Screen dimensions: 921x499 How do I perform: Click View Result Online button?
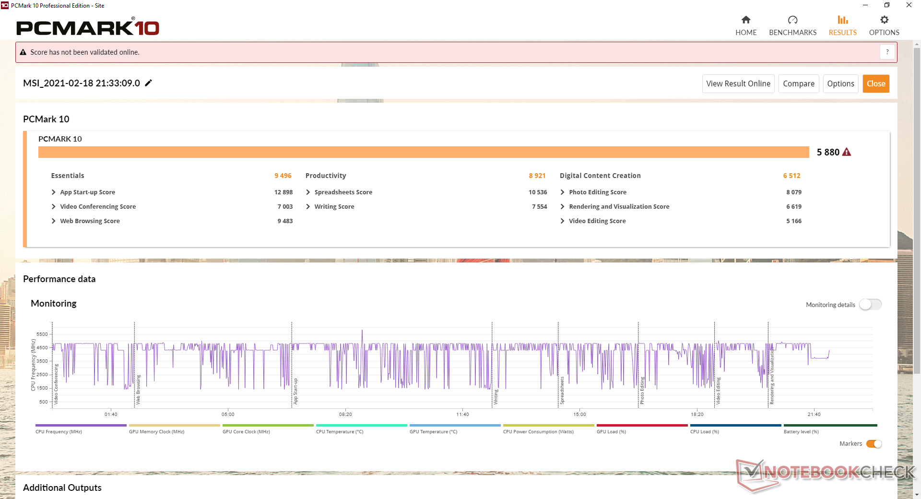click(x=738, y=83)
